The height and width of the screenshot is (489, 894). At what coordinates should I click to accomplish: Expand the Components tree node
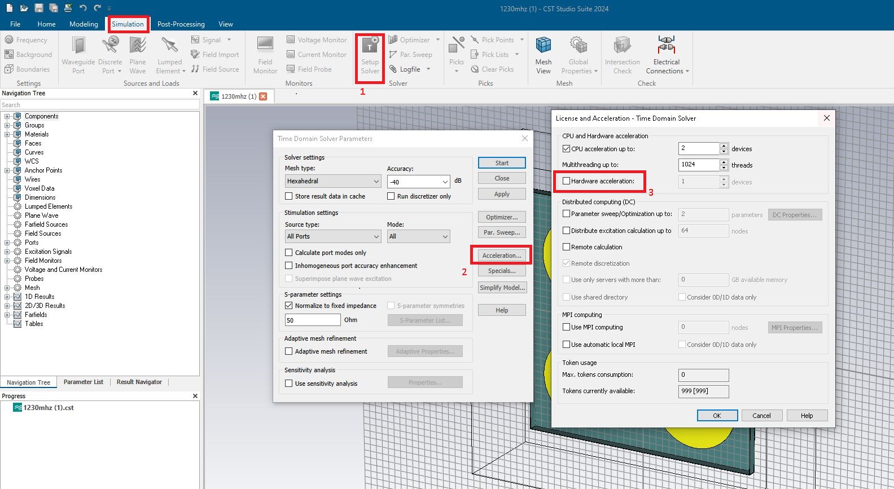point(7,116)
